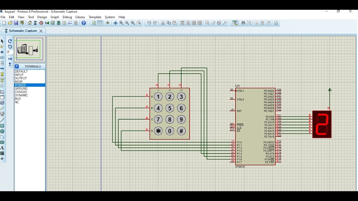This screenshot has width=358, height=201.
Task: Click the seven-segment display component
Action: point(322,124)
